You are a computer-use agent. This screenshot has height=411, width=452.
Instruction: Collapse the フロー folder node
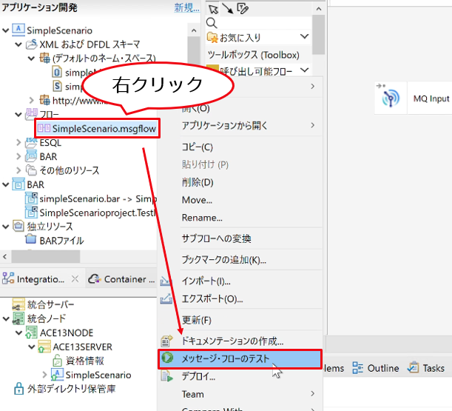(18, 115)
